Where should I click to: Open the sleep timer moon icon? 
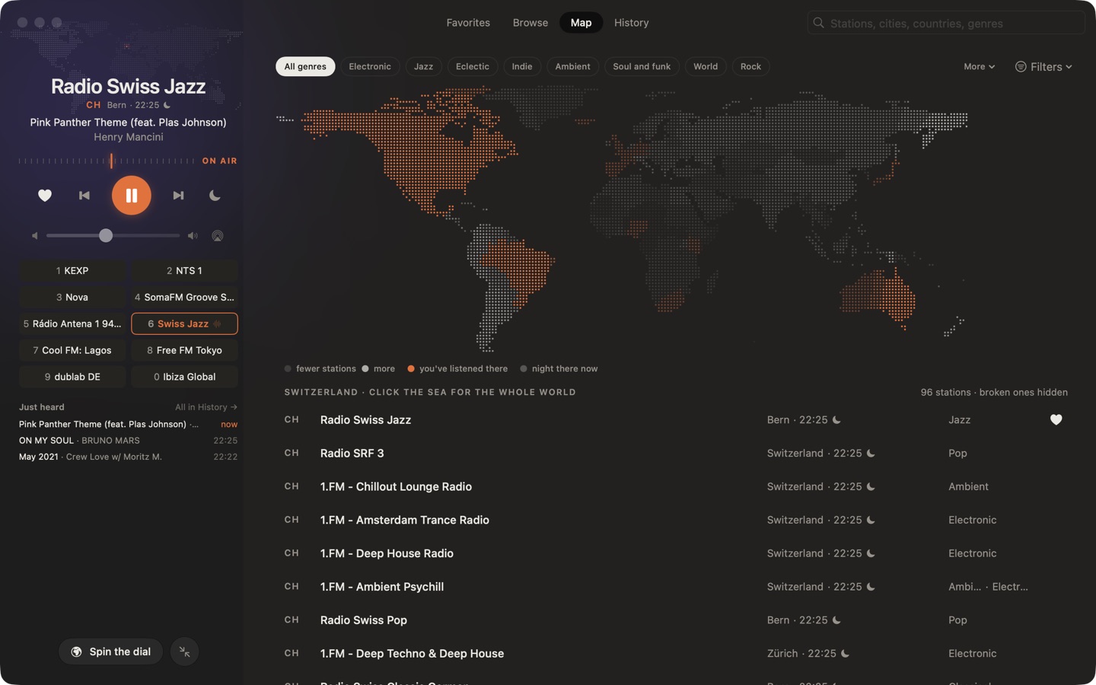tap(215, 196)
